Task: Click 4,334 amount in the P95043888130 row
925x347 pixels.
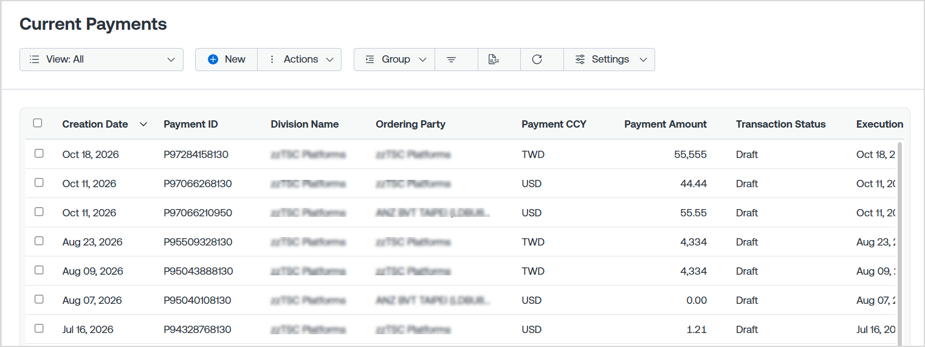Action: point(693,271)
